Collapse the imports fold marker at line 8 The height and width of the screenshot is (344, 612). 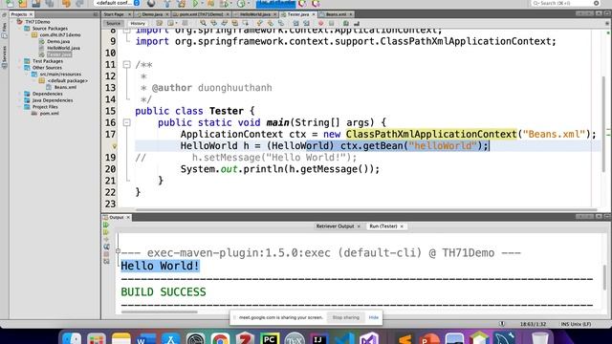click(126, 30)
